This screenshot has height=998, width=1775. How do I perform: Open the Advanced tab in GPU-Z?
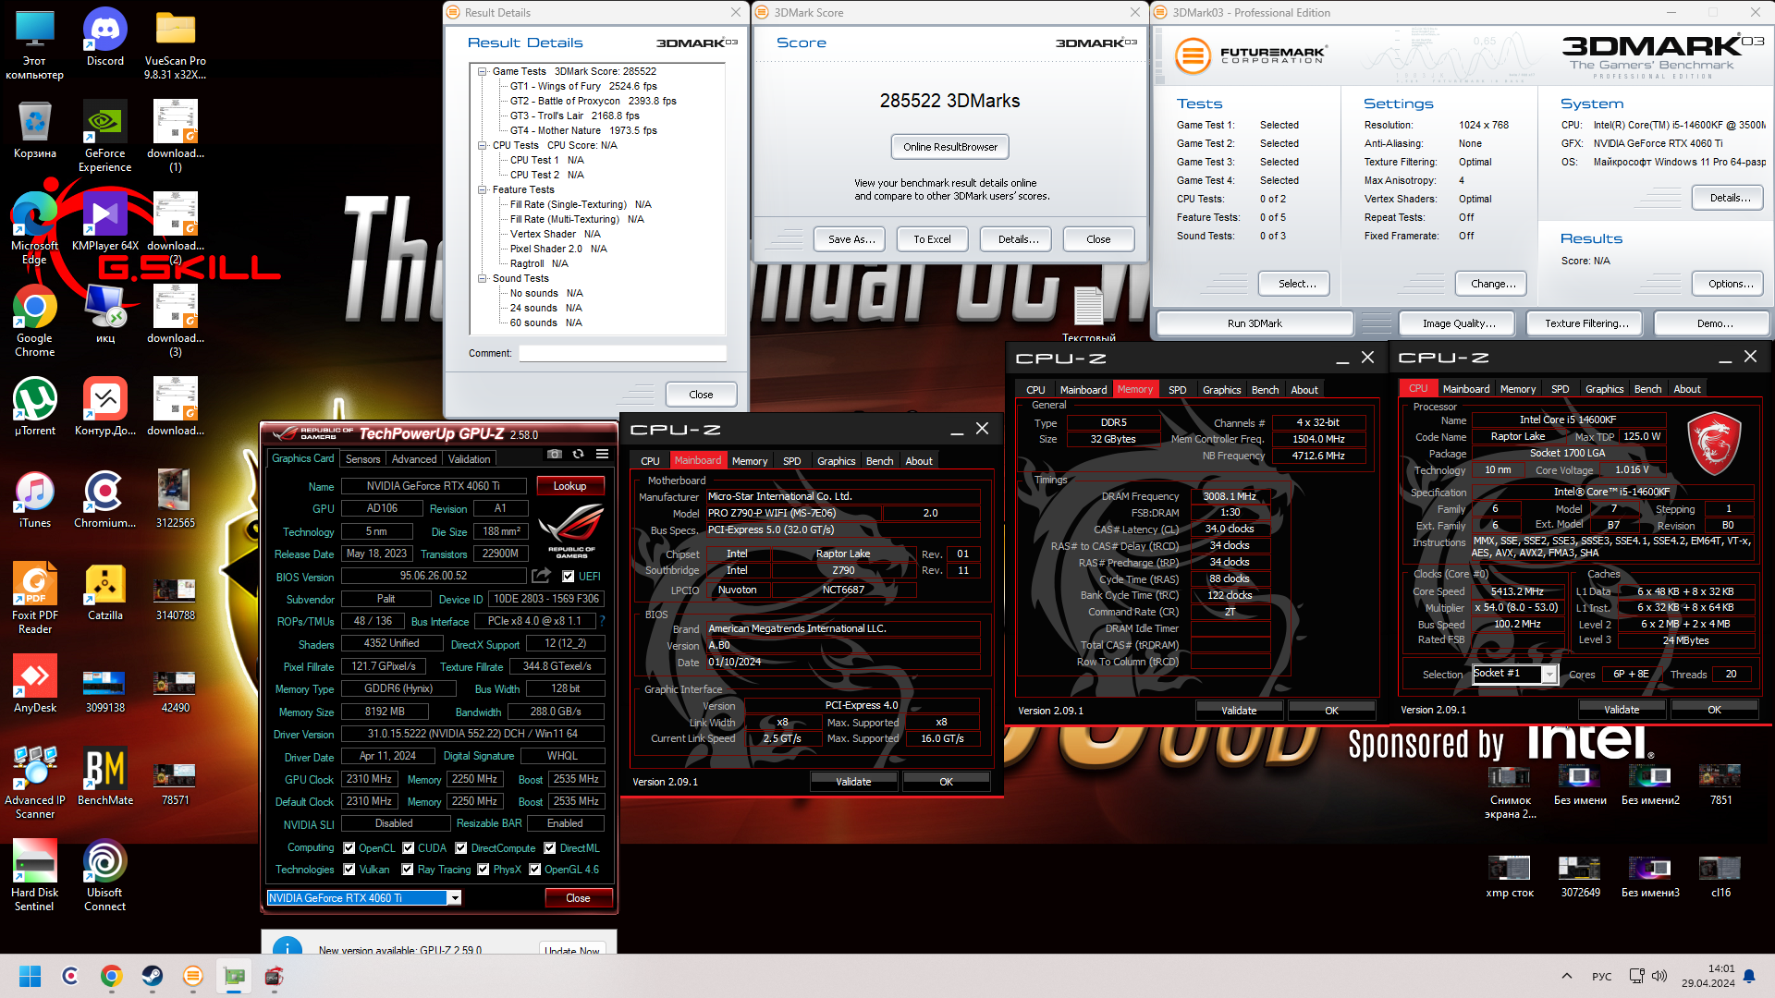tap(413, 458)
